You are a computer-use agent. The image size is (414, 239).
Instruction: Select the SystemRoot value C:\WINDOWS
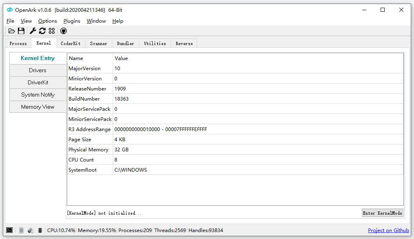click(258, 170)
